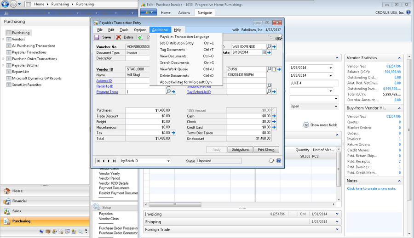The height and width of the screenshot is (238, 414).
Task: Click the Distributions button
Action: [240, 150]
